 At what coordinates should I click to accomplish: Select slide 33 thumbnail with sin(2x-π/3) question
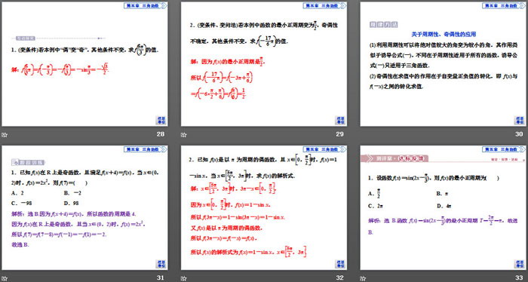coord(444,207)
